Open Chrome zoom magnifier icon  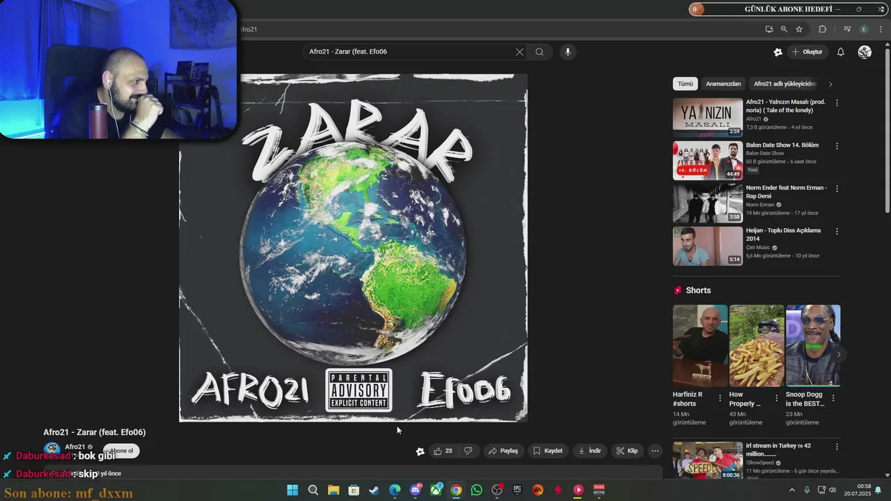(x=784, y=29)
